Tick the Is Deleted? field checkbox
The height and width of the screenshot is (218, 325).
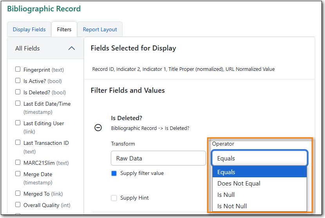[18, 92]
